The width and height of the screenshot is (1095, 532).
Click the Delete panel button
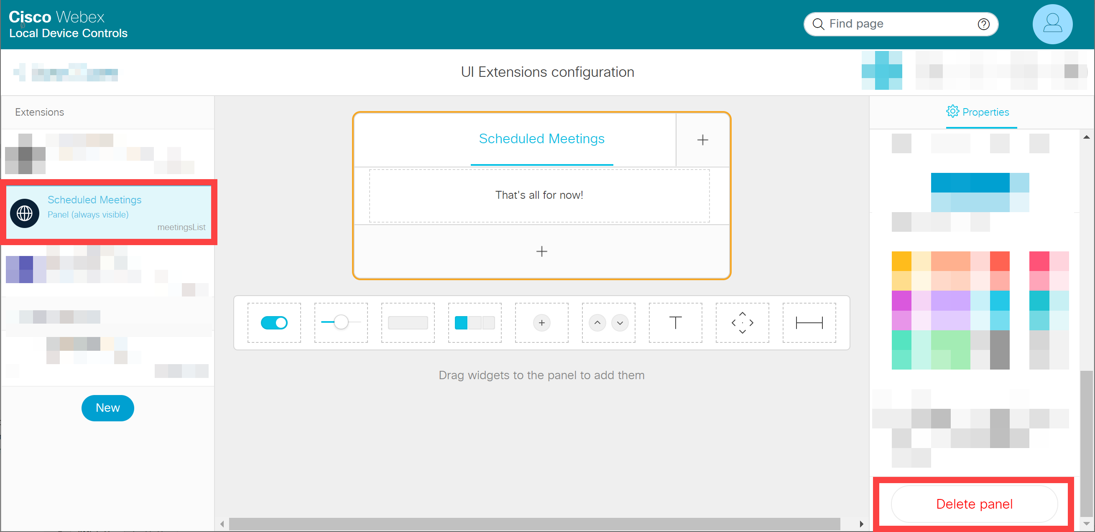coord(974,504)
